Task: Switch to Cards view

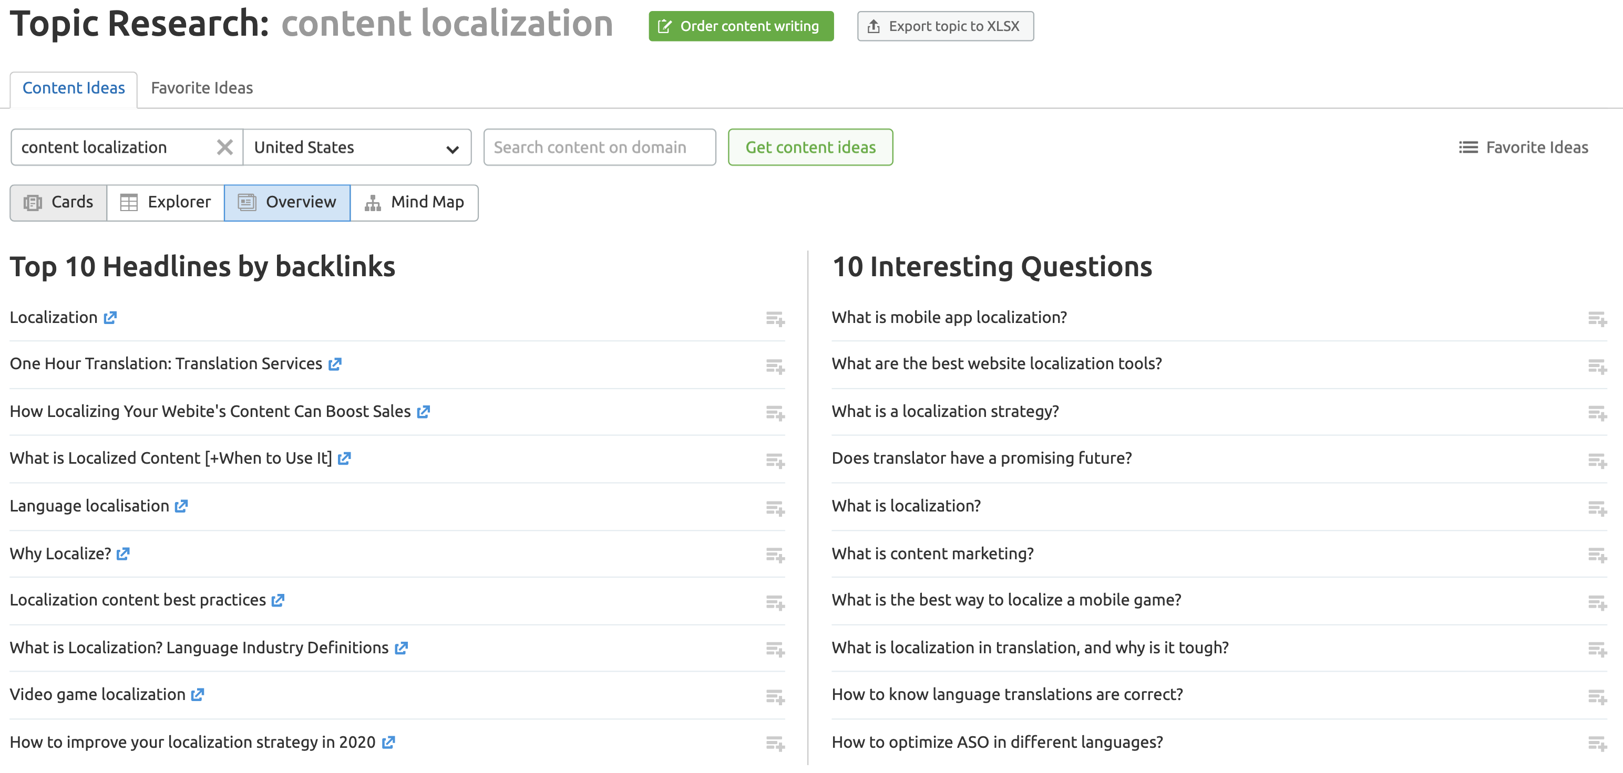Action: (x=58, y=202)
